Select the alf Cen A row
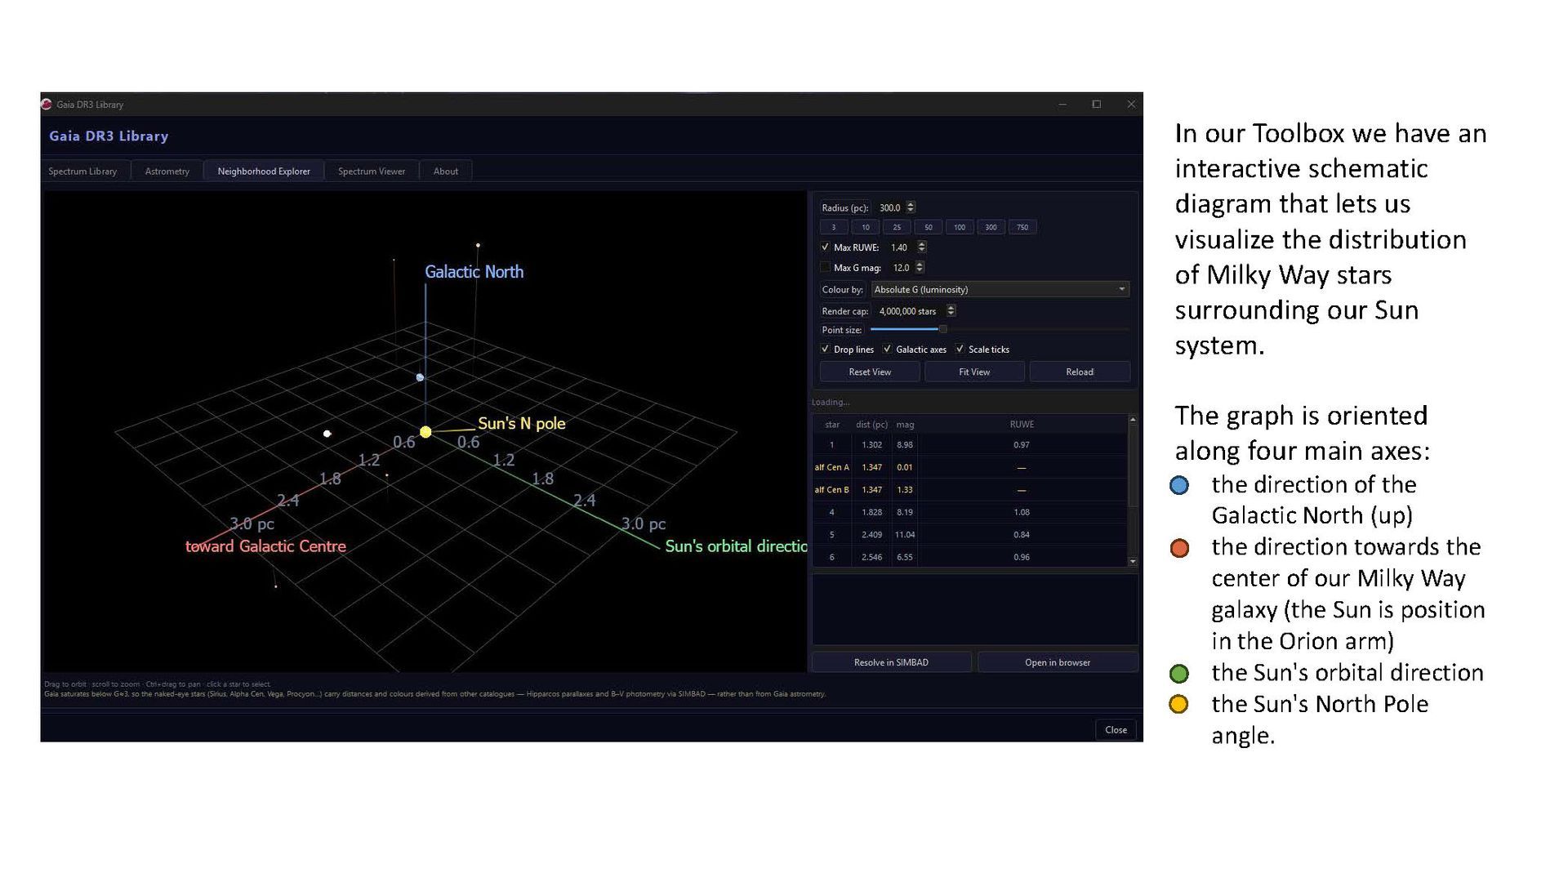Viewport: 1568px width, 882px height. (x=969, y=467)
